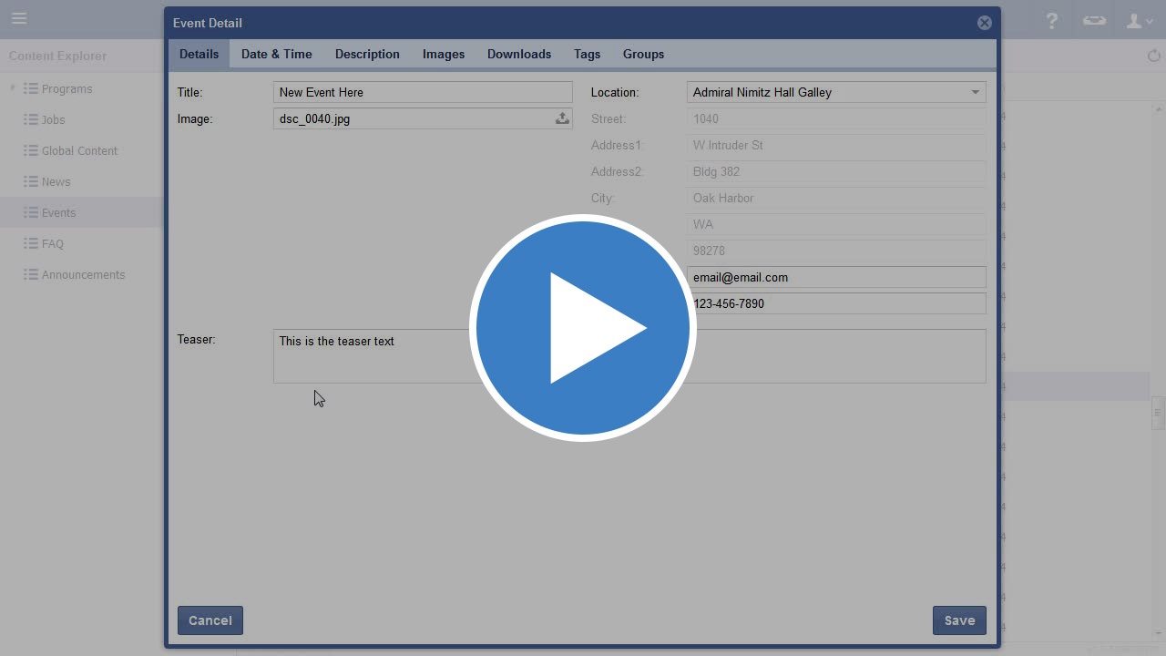Open the Description tab
The image size is (1166, 656).
pos(367,54)
